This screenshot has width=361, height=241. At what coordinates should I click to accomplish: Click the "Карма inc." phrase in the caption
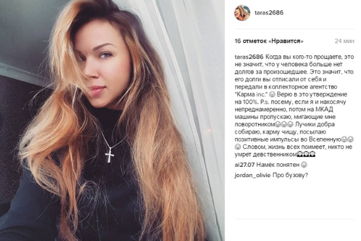coord(251,95)
